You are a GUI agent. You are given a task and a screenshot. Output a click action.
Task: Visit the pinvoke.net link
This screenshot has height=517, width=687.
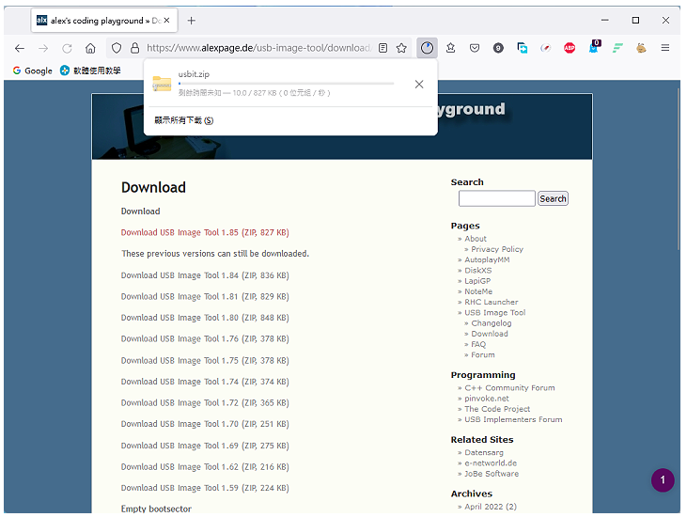click(x=487, y=399)
